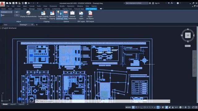The height and width of the screenshot is (111, 198).
Task: Click Remove Clipping tool
Action: (52, 15)
